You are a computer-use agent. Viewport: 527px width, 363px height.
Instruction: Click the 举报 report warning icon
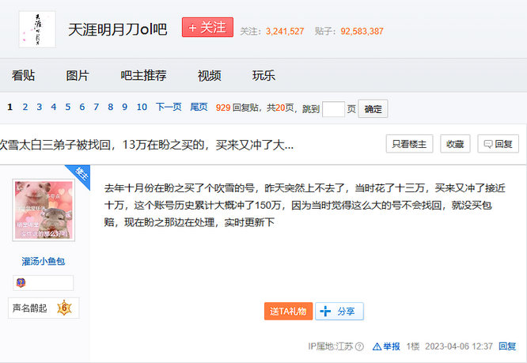tap(377, 346)
